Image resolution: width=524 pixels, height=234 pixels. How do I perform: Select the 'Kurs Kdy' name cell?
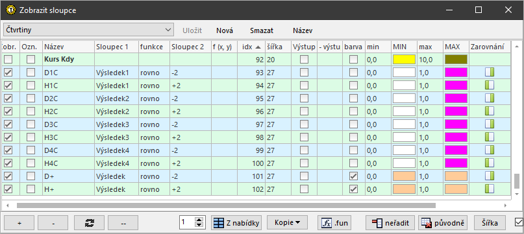click(69, 60)
